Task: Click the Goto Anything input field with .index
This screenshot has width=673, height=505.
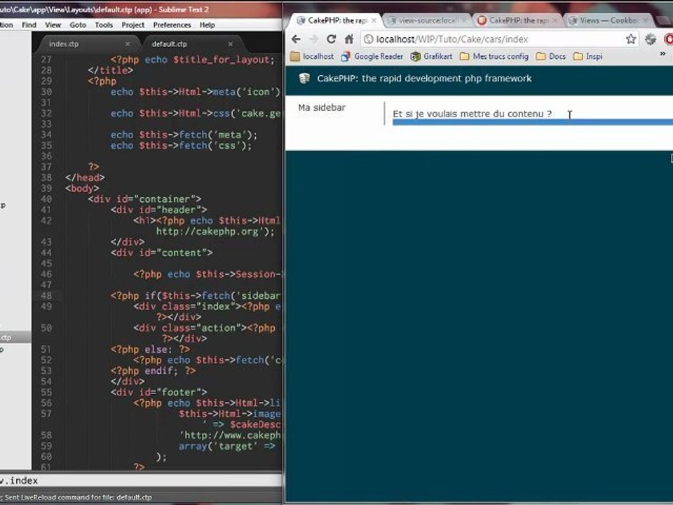Action: pos(141,480)
